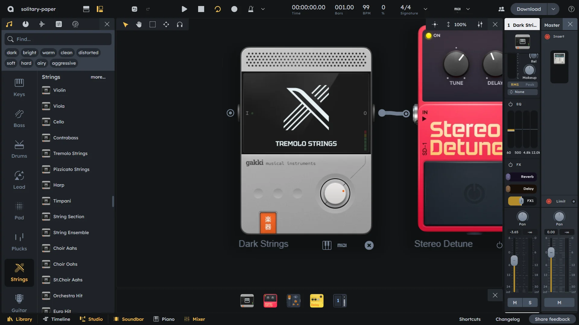
Task: Click the metronome icon
Action: (x=251, y=9)
